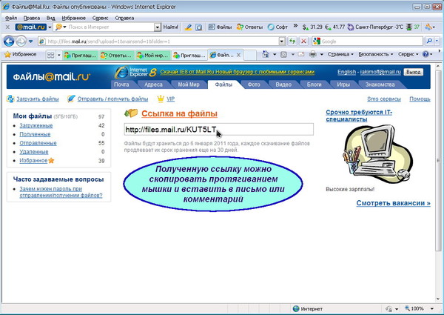Click the Read mail envelope icon

point(301,54)
